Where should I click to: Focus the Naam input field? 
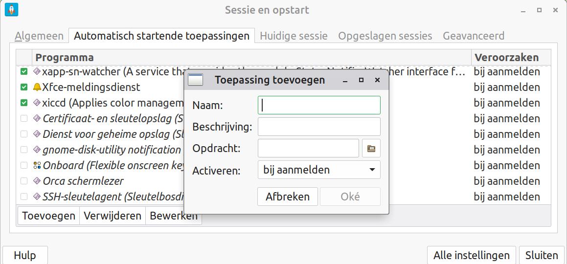pos(319,105)
